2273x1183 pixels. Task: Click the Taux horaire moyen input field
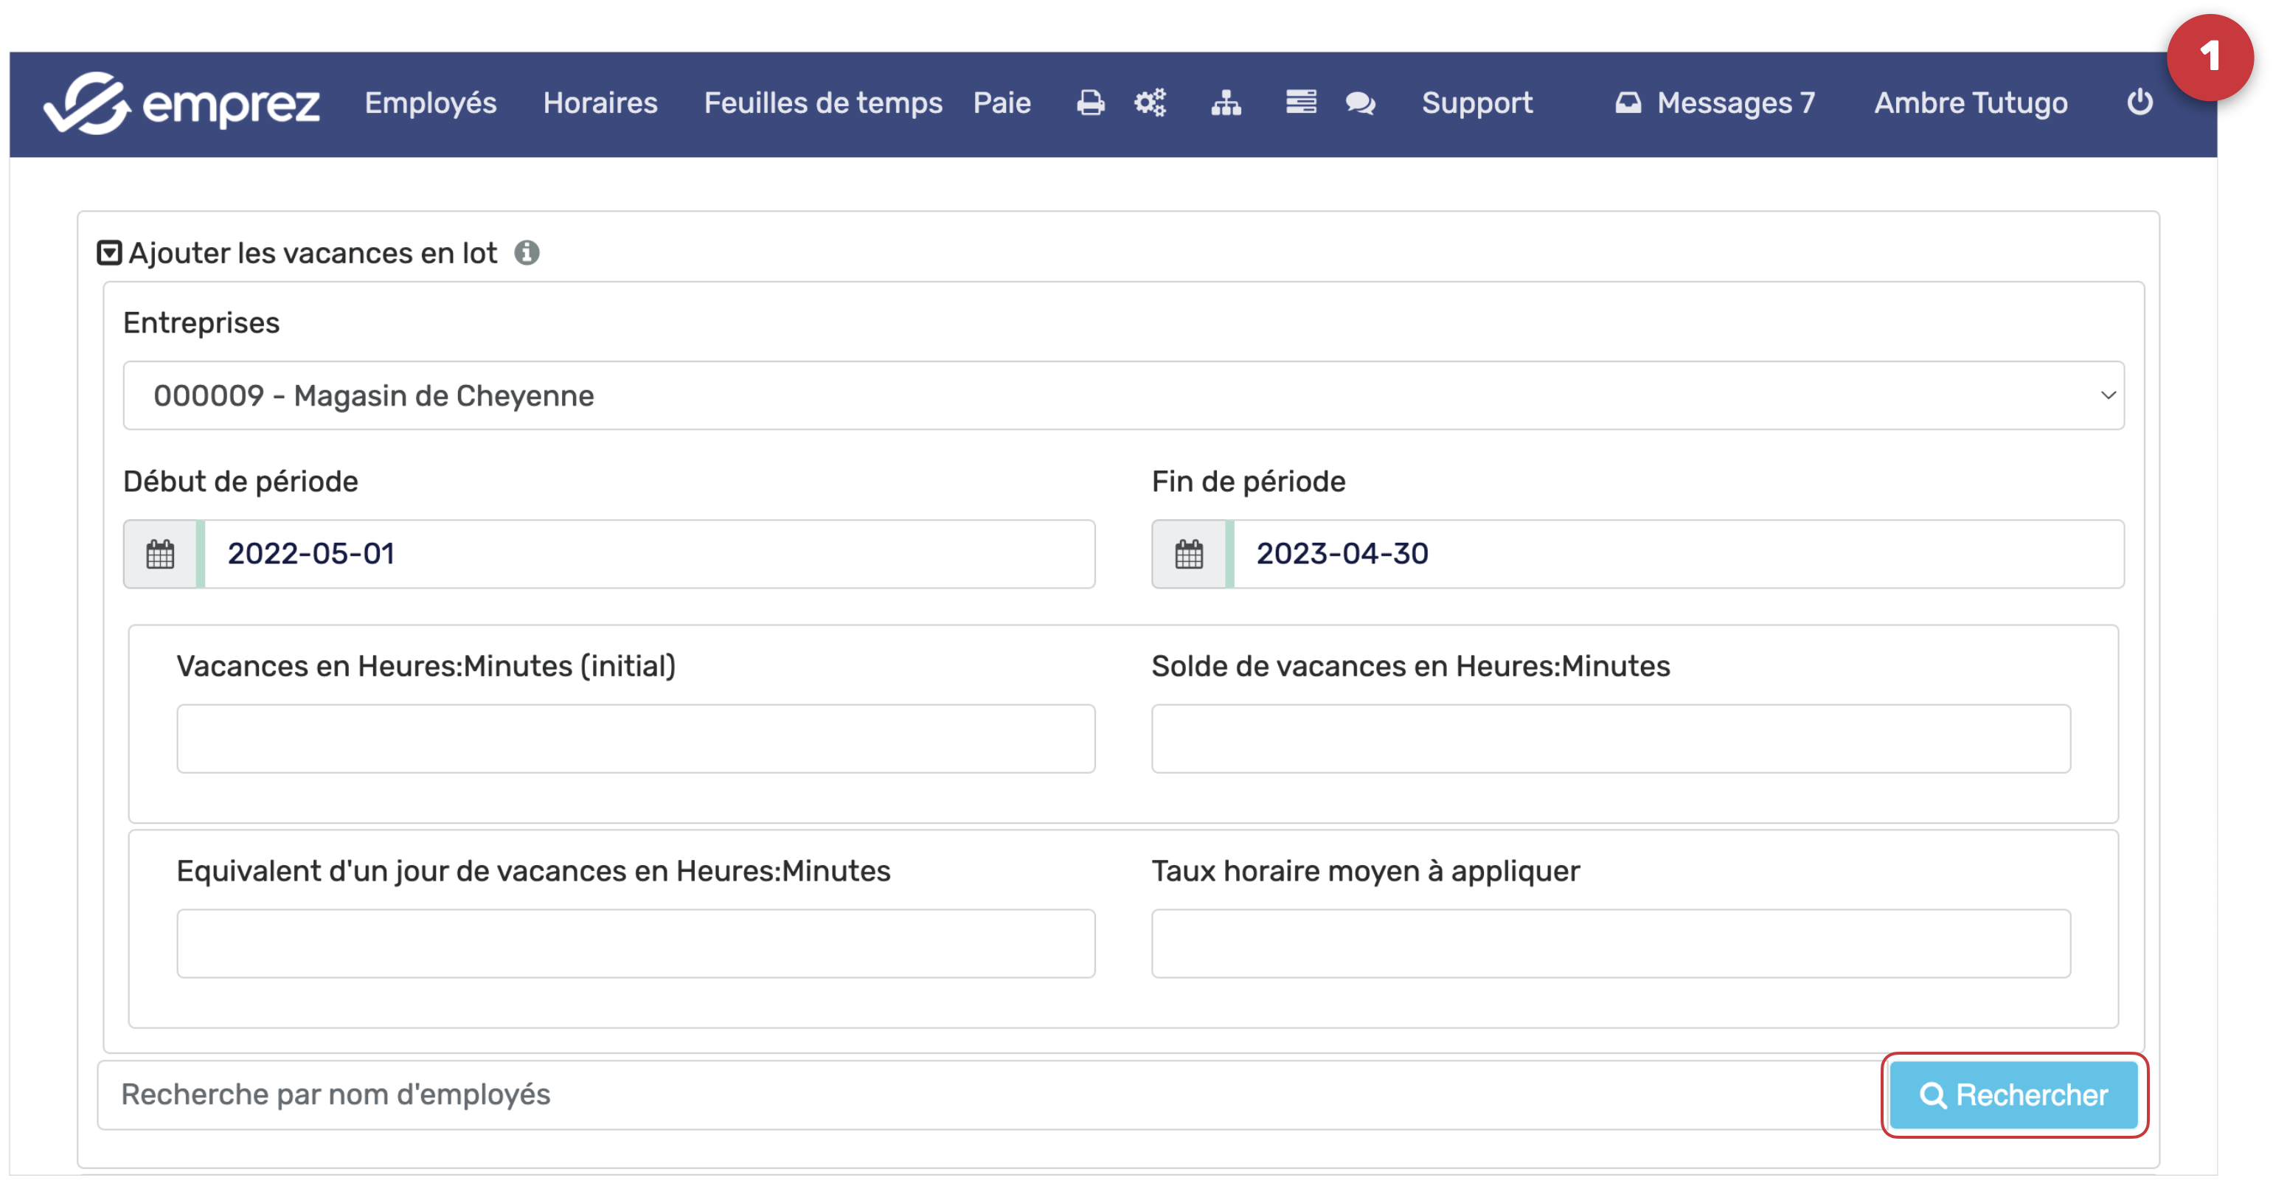pos(1609,943)
